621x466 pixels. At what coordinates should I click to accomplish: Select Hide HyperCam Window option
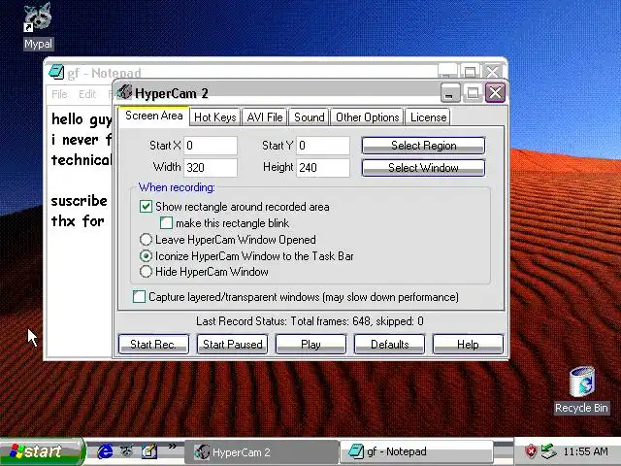tap(146, 272)
